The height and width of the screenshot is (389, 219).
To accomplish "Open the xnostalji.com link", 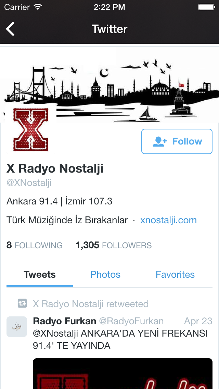I will click(x=168, y=220).
